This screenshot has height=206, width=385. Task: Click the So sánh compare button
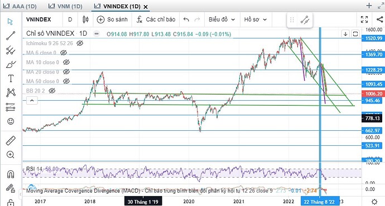coord(112,19)
